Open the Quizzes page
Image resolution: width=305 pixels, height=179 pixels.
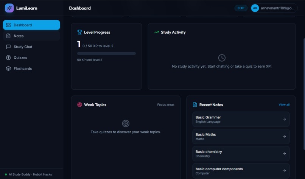click(x=31, y=58)
